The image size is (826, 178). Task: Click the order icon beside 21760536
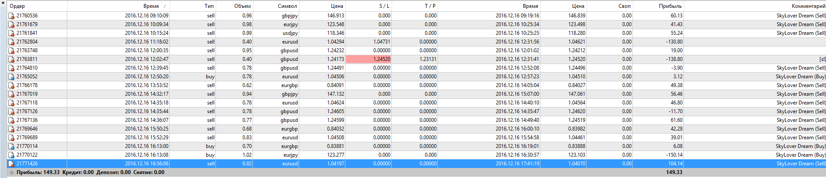click(11, 16)
